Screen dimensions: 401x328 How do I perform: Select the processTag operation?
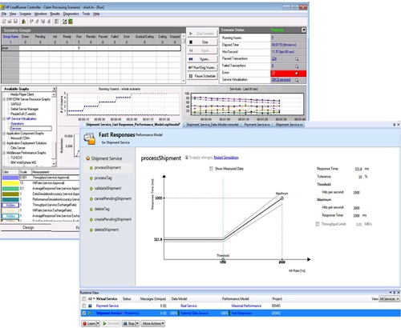(103, 178)
